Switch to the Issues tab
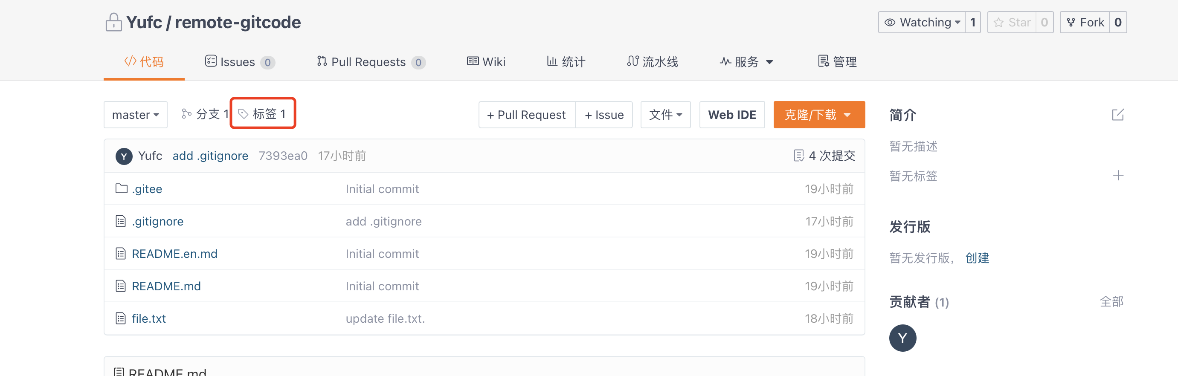The width and height of the screenshot is (1178, 376). [x=239, y=62]
